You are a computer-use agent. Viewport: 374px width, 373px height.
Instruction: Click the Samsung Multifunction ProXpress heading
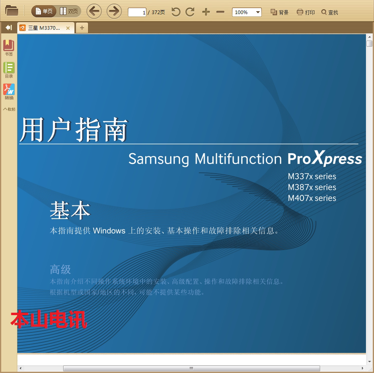pos(245,158)
